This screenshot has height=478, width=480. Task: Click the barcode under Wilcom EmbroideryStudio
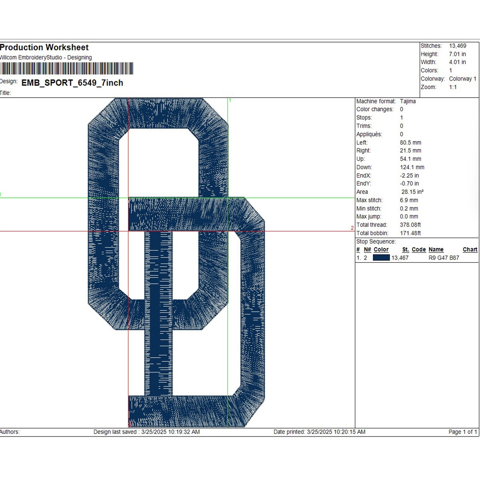point(67,68)
